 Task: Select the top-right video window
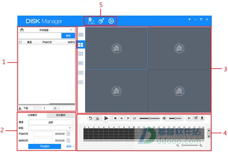179,49
